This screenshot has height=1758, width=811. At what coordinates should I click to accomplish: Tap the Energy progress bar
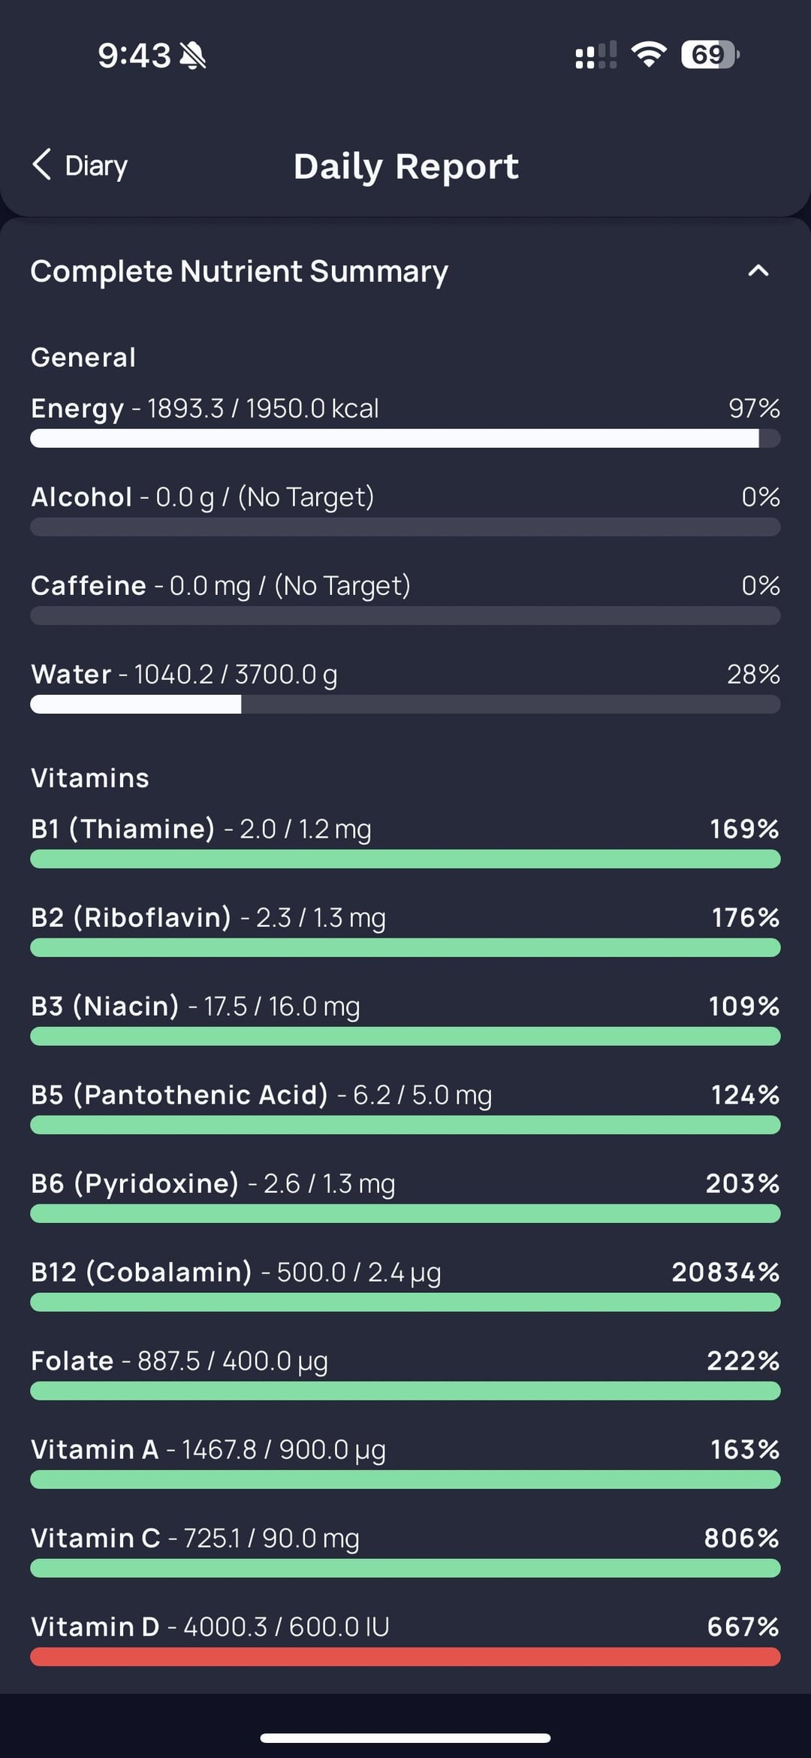405,438
